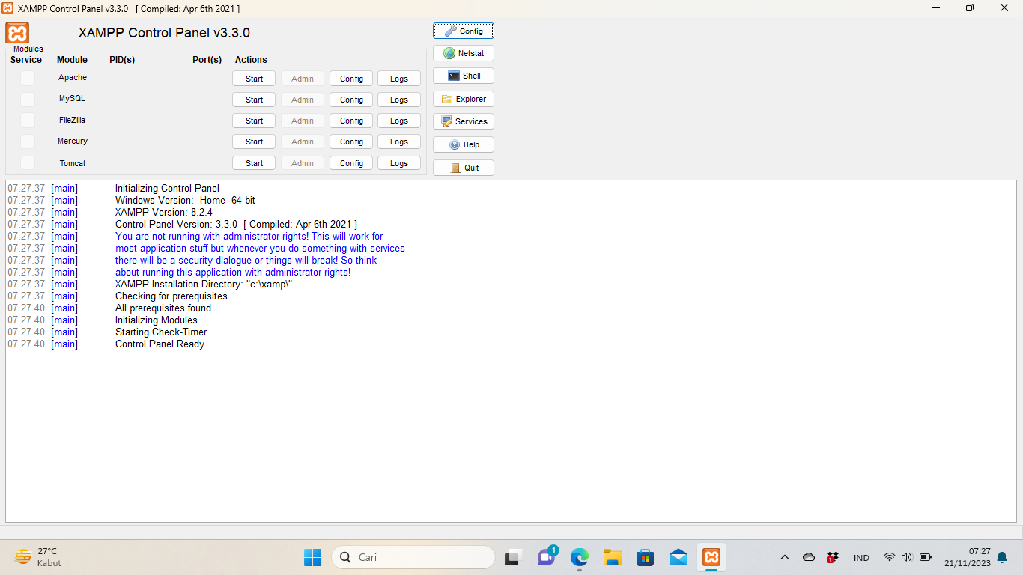Open Netstat from the control panel
Viewport: 1023px width, 575px height.
click(463, 52)
